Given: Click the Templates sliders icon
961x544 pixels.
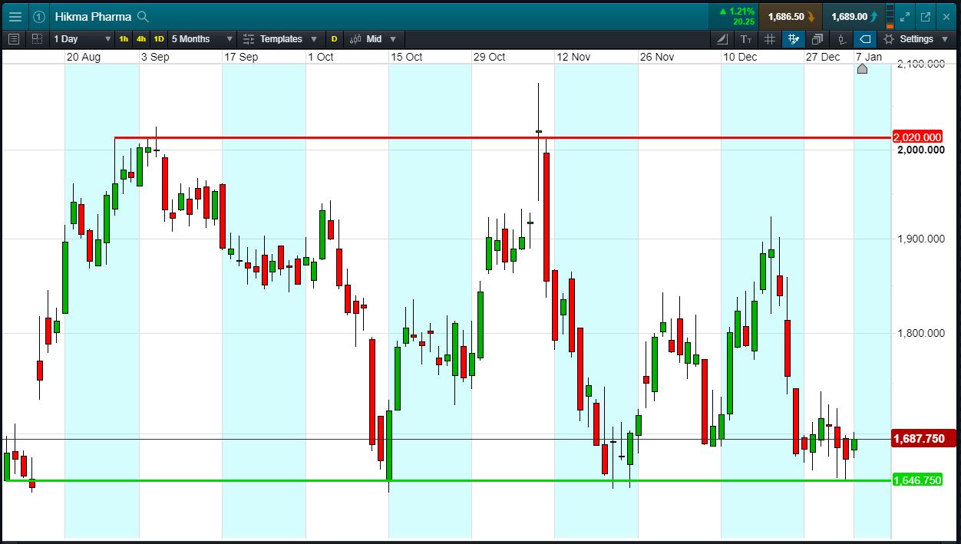Looking at the screenshot, I should pos(249,39).
